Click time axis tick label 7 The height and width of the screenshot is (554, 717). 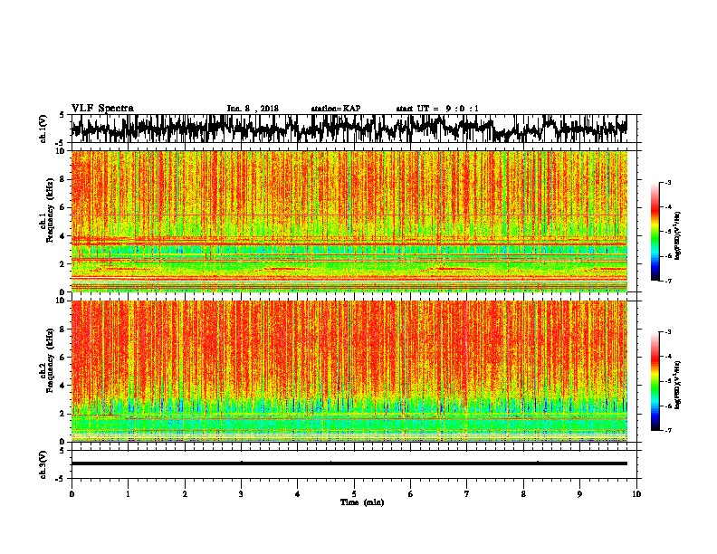click(x=467, y=494)
